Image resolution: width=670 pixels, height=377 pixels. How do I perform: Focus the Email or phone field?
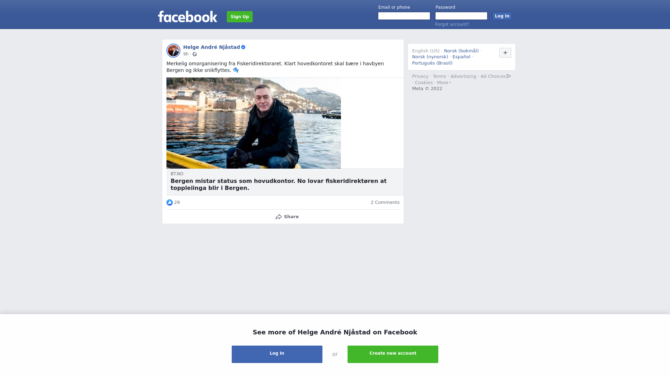(404, 16)
